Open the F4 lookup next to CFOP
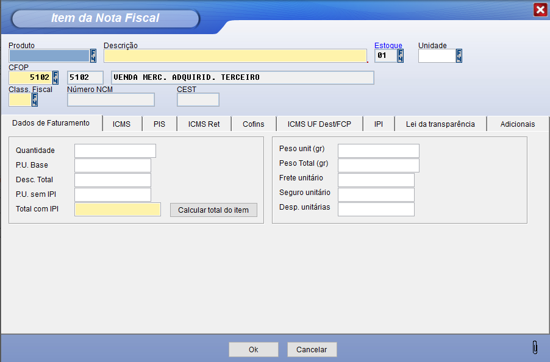Screen dimensions: 550x362 coord(55,77)
